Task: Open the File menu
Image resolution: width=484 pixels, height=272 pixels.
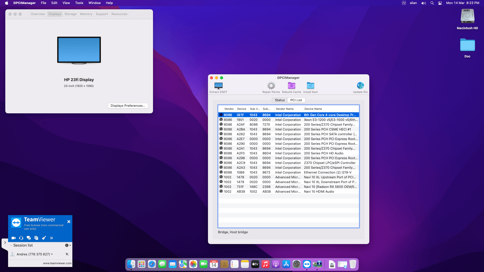Action: point(44,3)
